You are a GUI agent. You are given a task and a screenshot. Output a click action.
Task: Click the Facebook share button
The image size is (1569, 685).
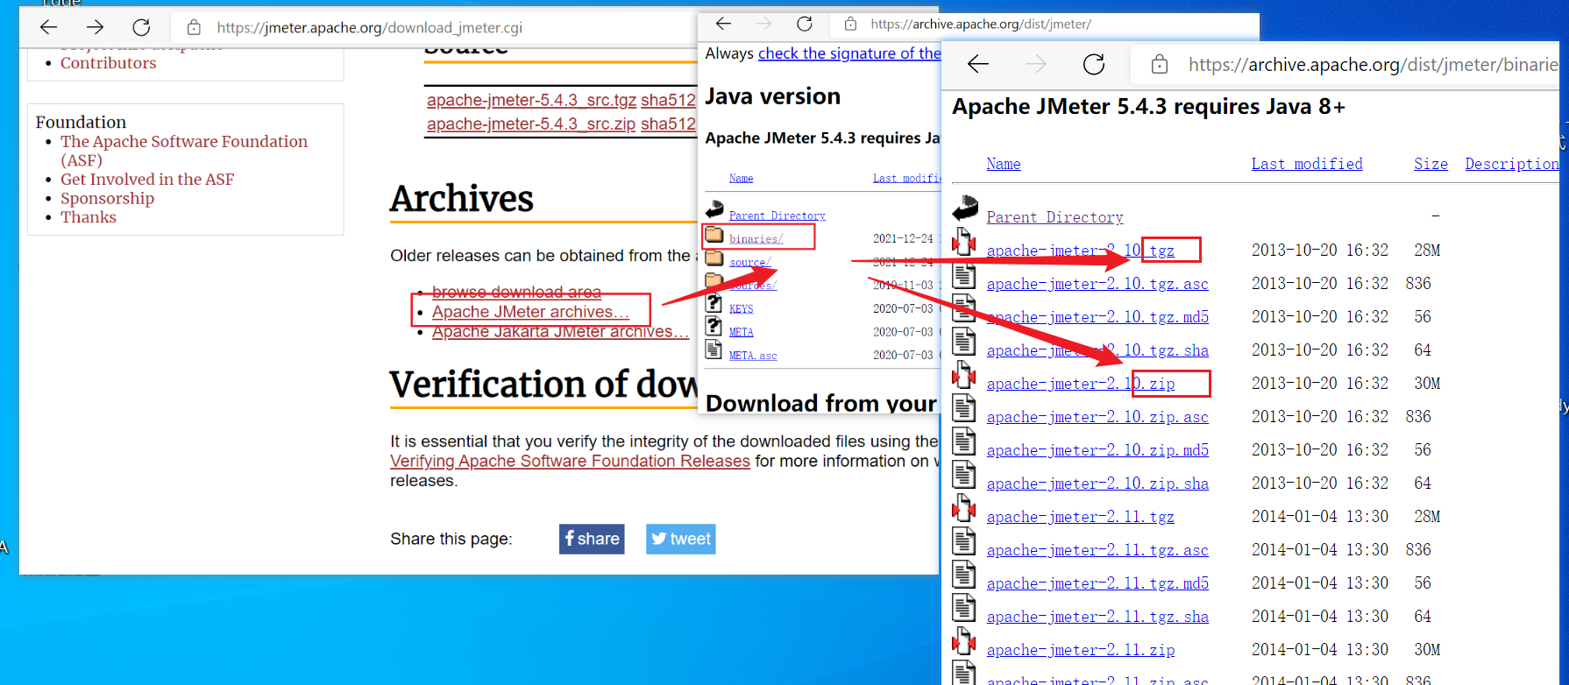[592, 539]
